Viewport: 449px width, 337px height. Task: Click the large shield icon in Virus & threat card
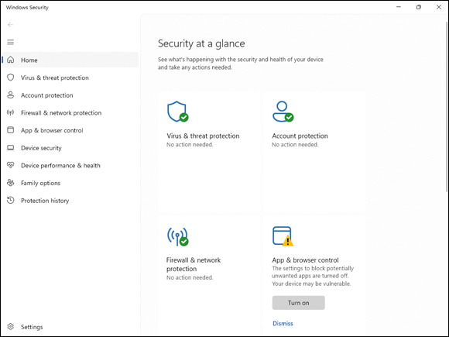[x=178, y=112]
